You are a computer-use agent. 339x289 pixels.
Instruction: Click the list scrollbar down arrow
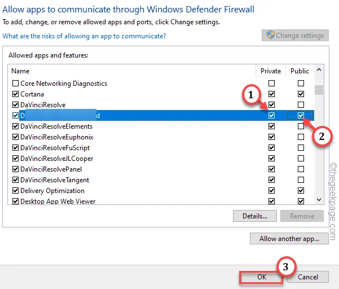(319, 199)
